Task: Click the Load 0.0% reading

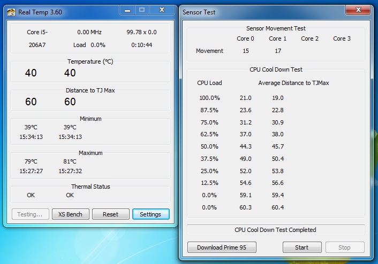Action: click(x=89, y=45)
